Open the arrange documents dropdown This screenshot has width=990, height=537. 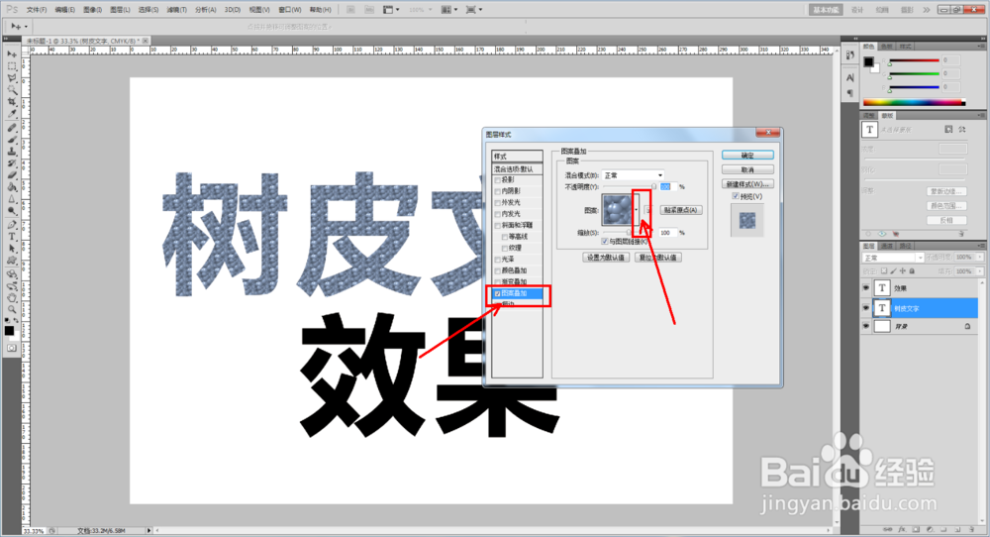(448, 10)
